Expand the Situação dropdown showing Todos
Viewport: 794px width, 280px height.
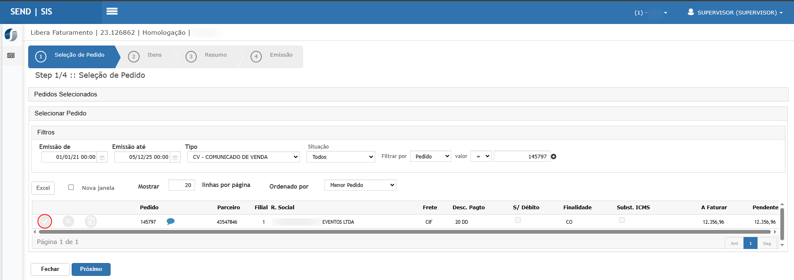pos(340,157)
